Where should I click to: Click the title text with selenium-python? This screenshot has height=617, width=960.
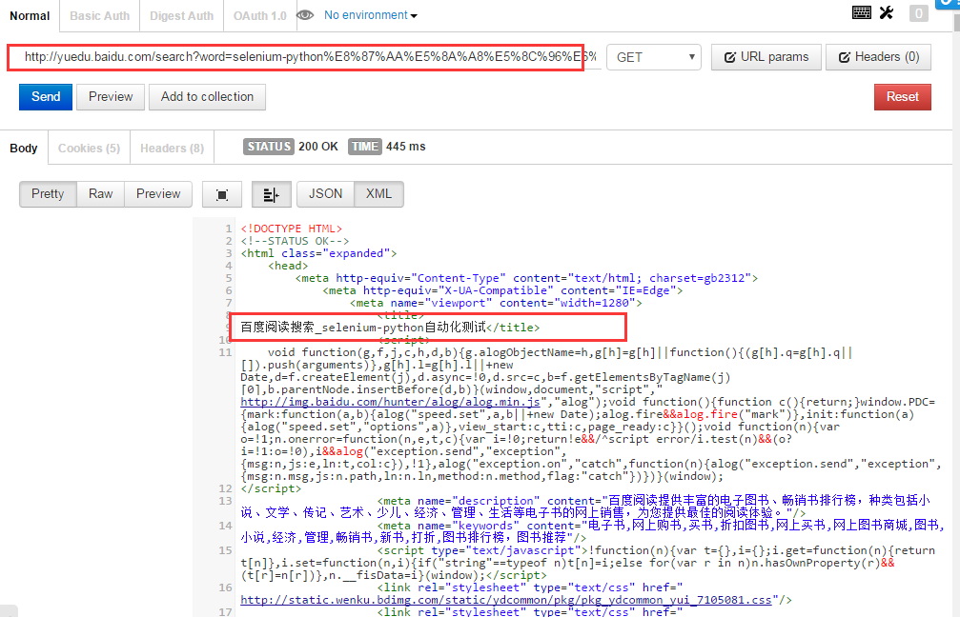pos(390,328)
